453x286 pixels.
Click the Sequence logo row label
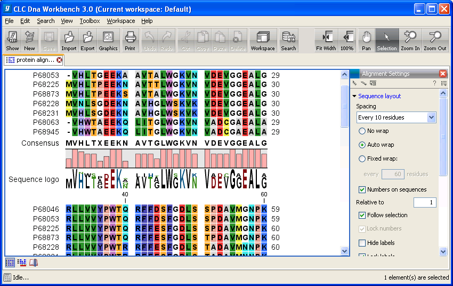[x=34, y=180]
